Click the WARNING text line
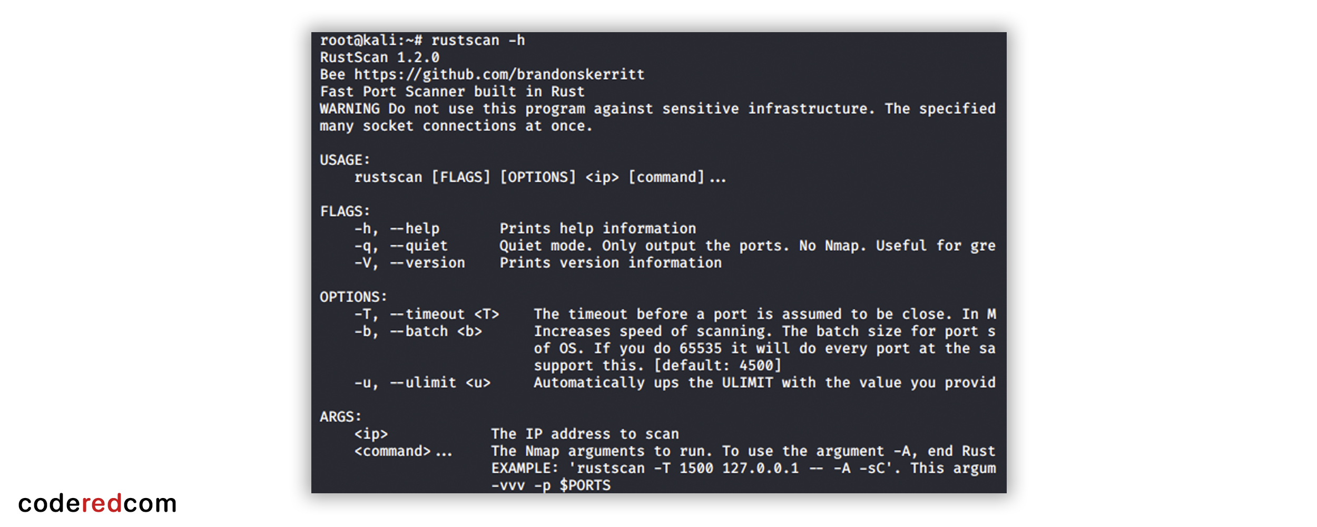Image resolution: width=1317 pixels, height=527 pixels. coord(657,109)
